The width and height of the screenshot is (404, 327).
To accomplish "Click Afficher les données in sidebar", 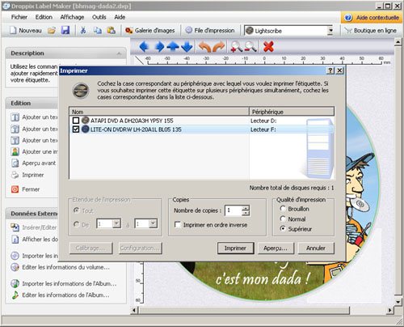I will coord(34,240).
